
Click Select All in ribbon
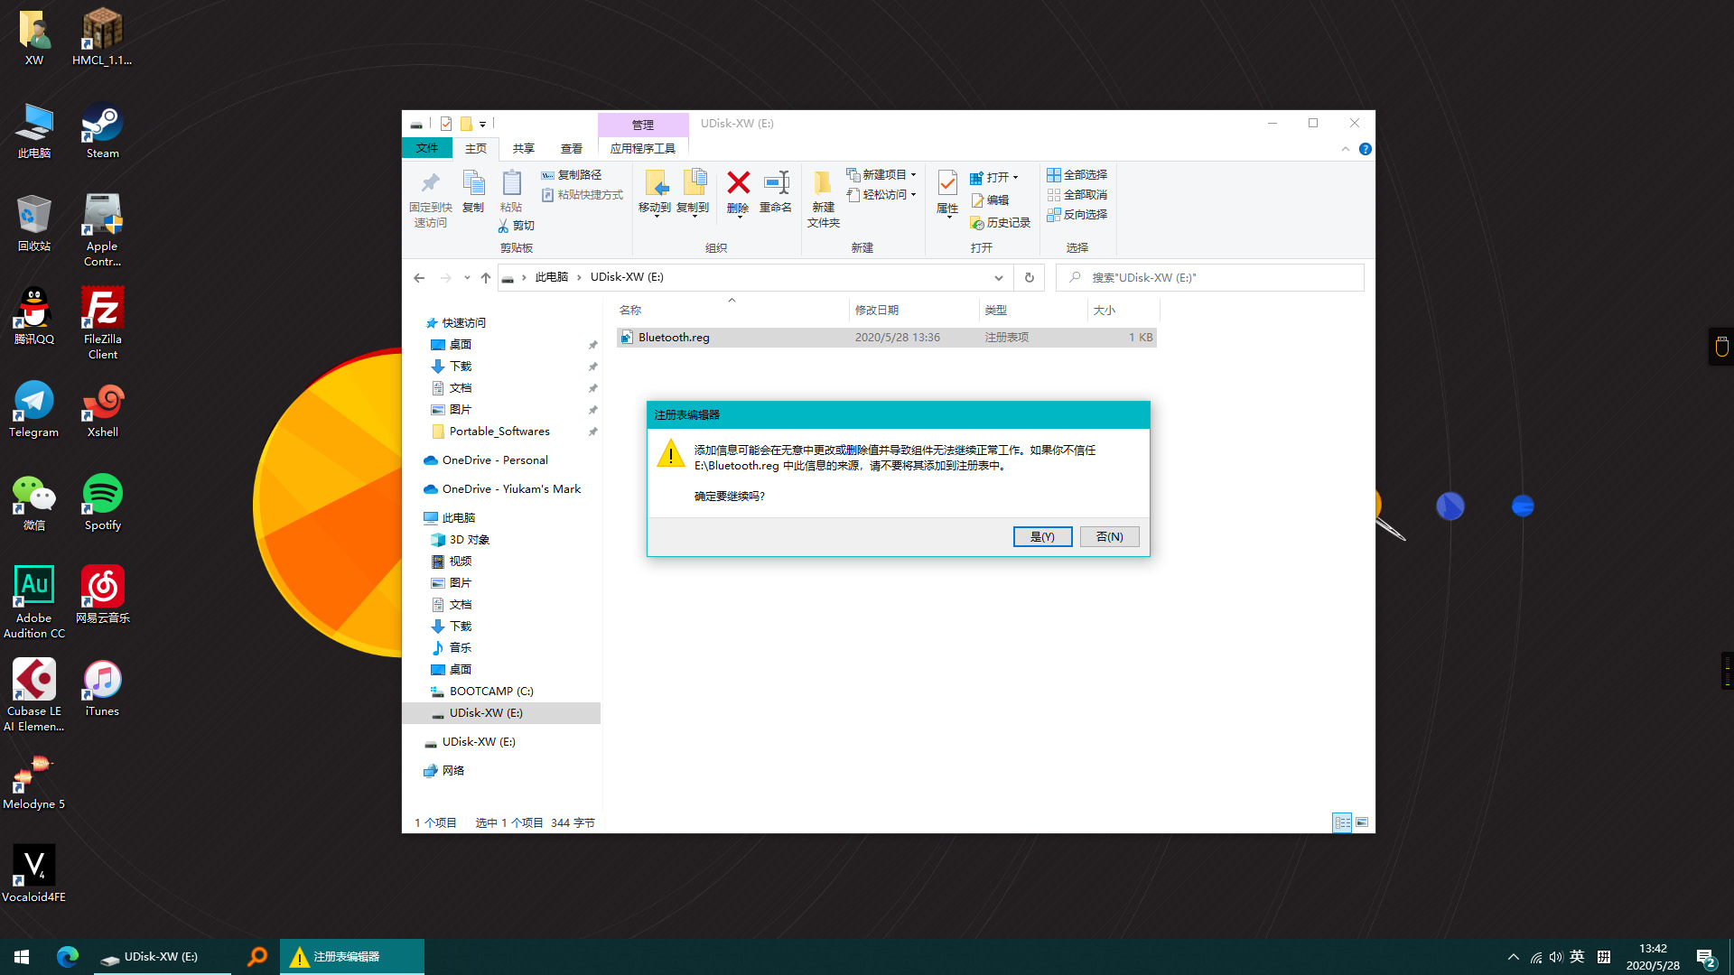(1077, 174)
